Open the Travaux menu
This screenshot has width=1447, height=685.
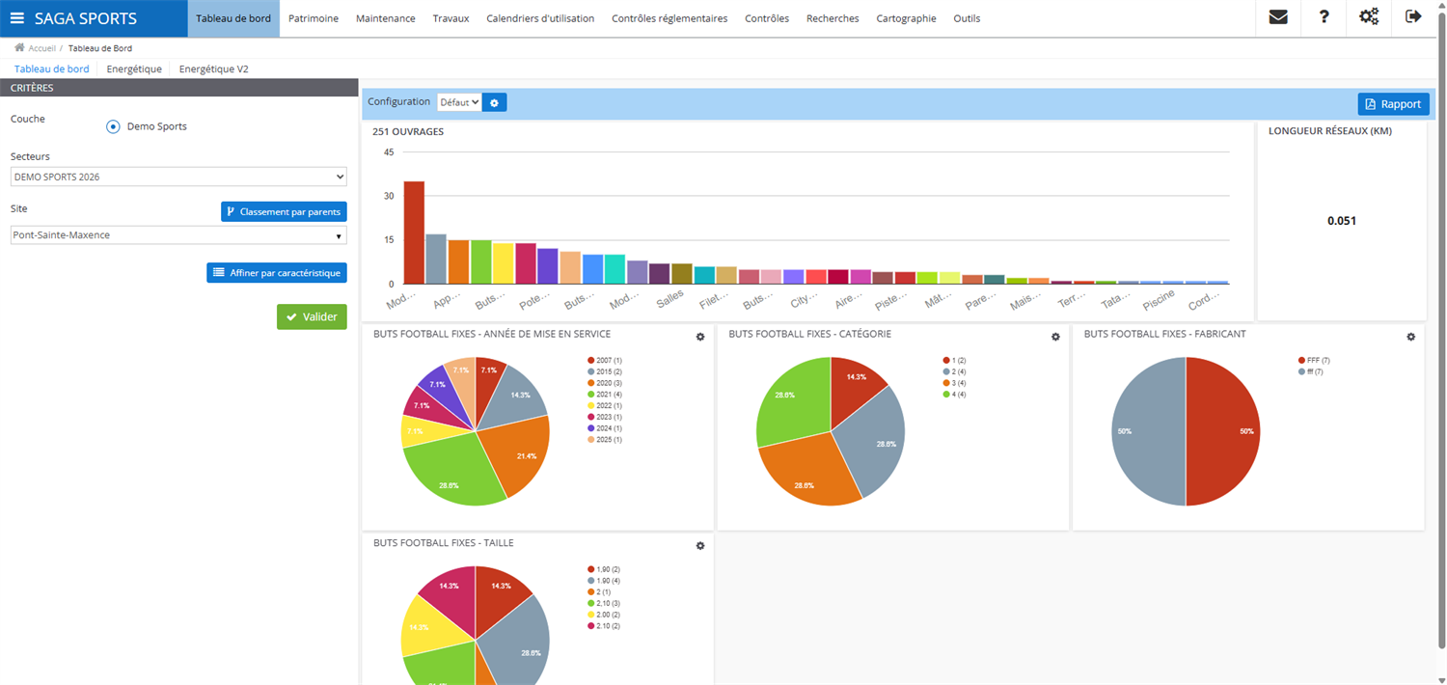point(451,18)
